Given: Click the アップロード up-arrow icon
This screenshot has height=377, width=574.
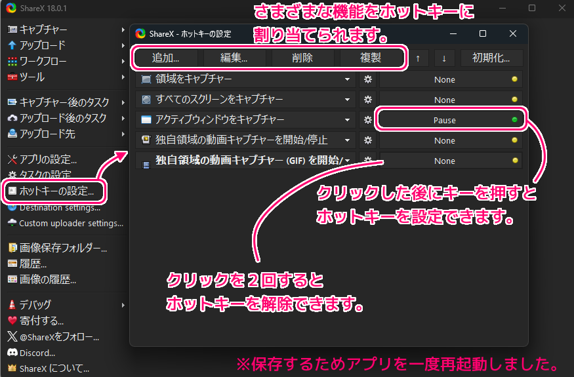Looking at the screenshot, I should (x=12, y=45).
